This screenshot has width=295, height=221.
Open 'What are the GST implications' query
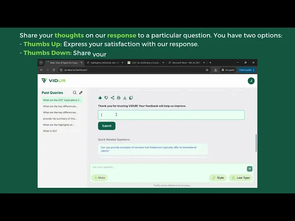coord(62,100)
